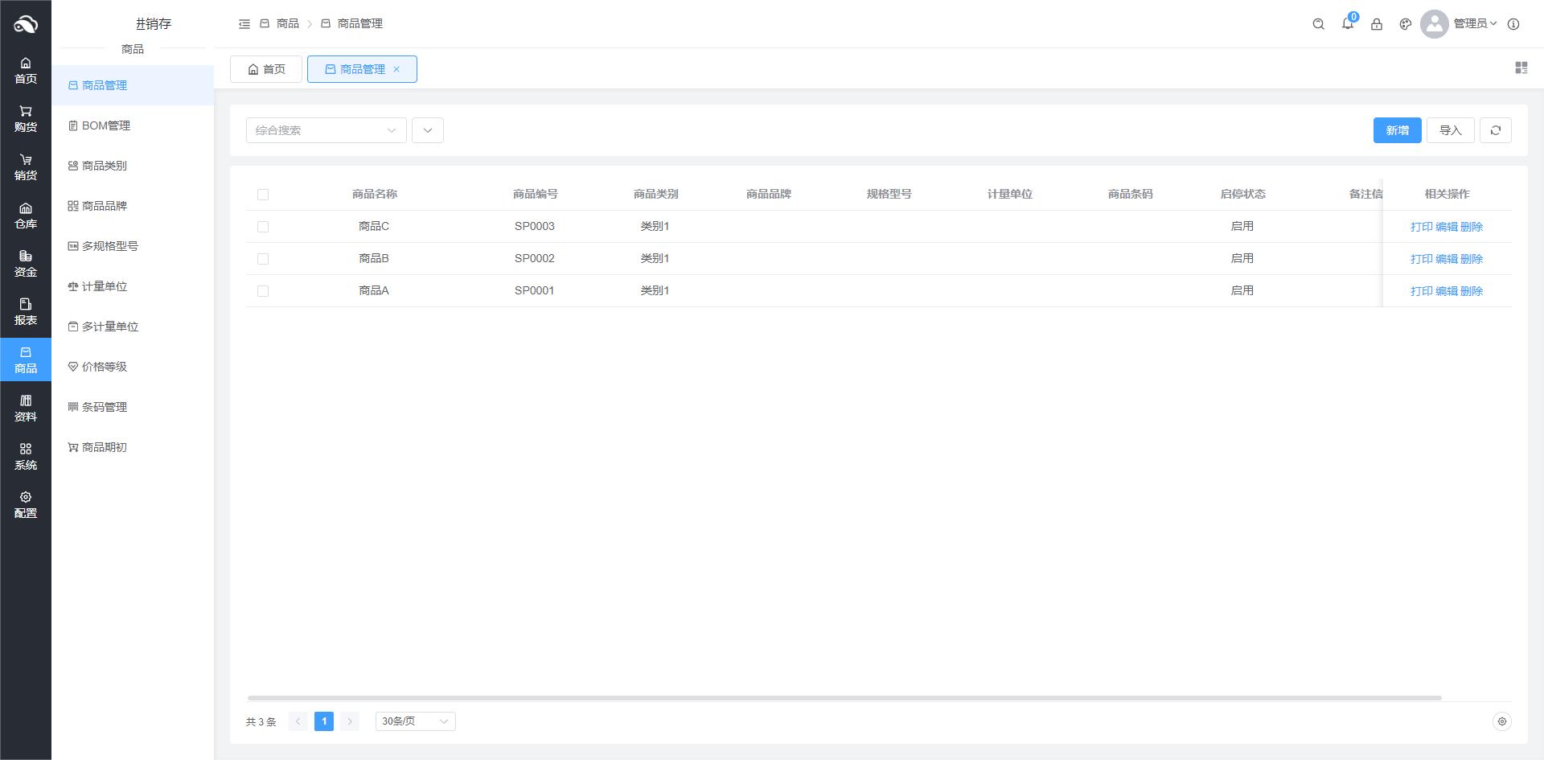The height and width of the screenshot is (760, 1544).
Task: Check the box for 商品C row
Action: (263, 227)
